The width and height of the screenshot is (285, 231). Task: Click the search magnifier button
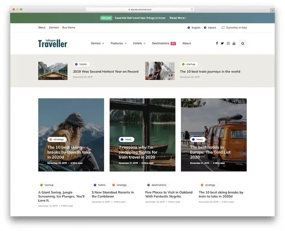pyautogui.click(x=243, y=43)
